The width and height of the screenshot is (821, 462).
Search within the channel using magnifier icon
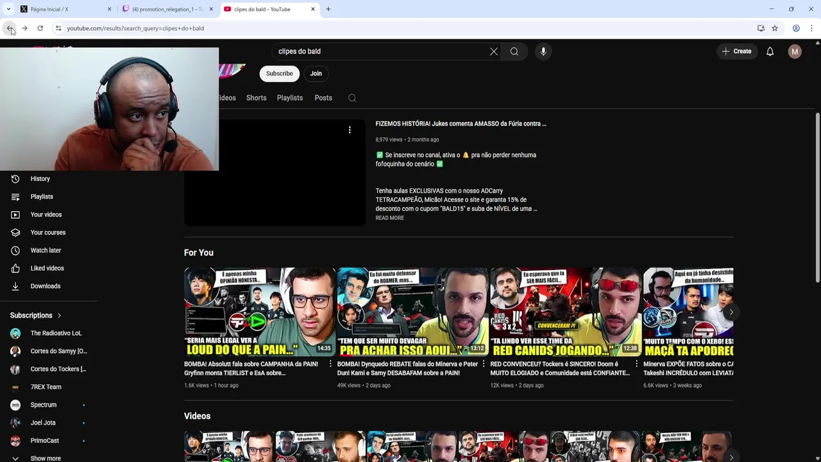pyautogui.click(x=352, y=98)
